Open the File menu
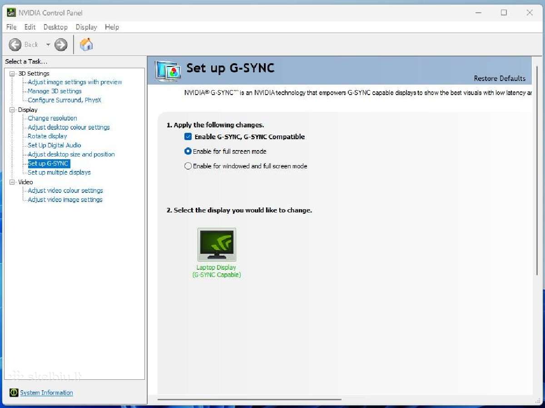 pyautogui.click(x=11, y=27)
